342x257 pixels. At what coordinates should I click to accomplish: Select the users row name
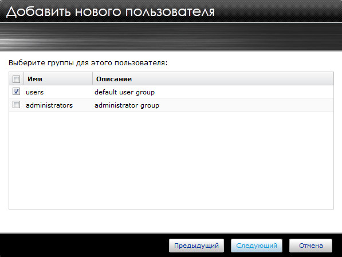pyautogui.click(x=35, y=92)
